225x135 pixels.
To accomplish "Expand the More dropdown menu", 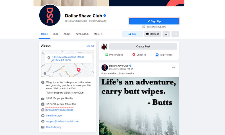I will (x=98, y=34).
